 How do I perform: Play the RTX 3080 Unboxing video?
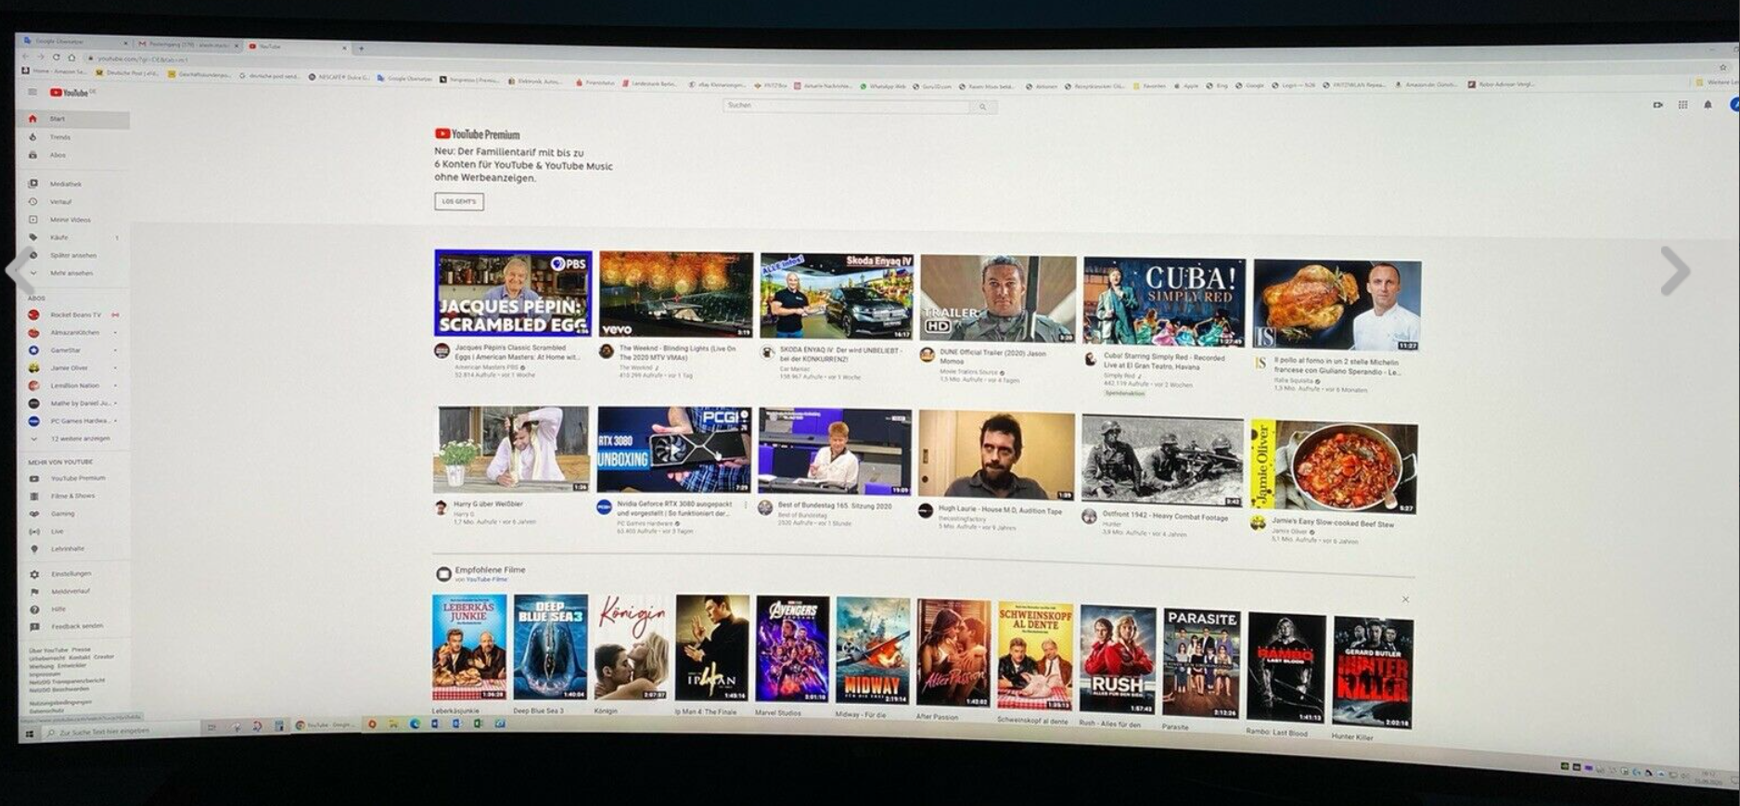674,449
